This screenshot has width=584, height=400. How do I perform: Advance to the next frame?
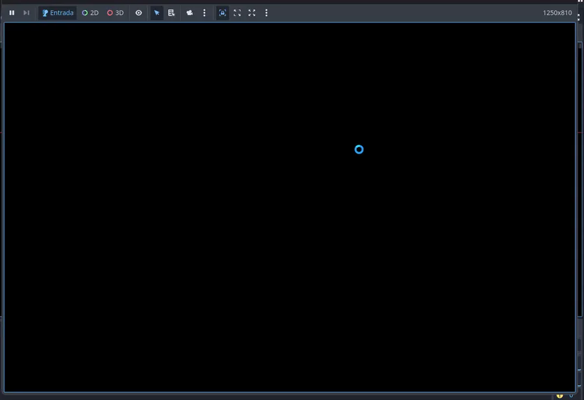(26, 13)
